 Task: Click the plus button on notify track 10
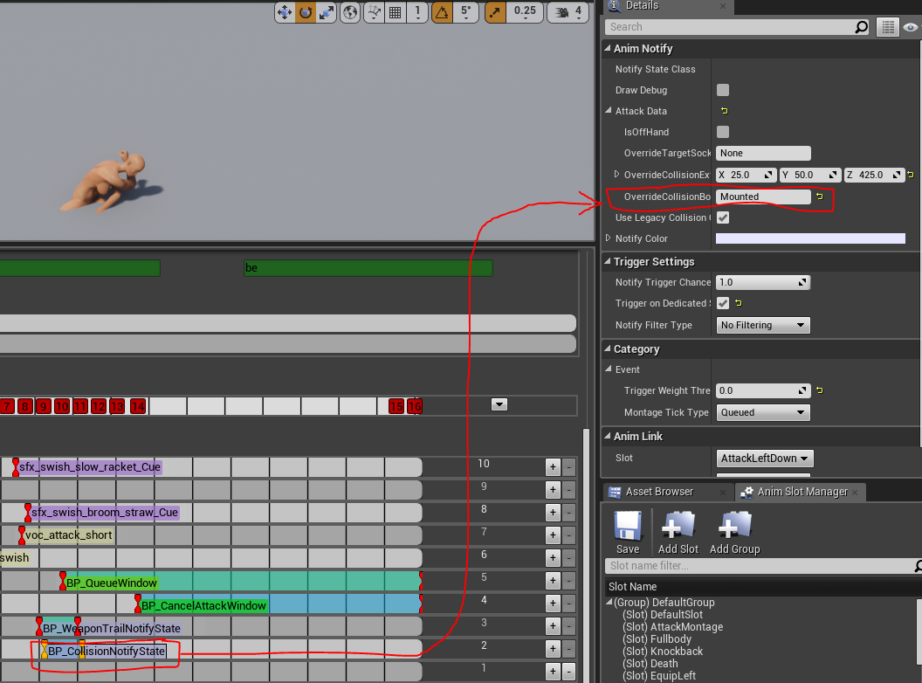pyautogui.click(x=552, y=466)
